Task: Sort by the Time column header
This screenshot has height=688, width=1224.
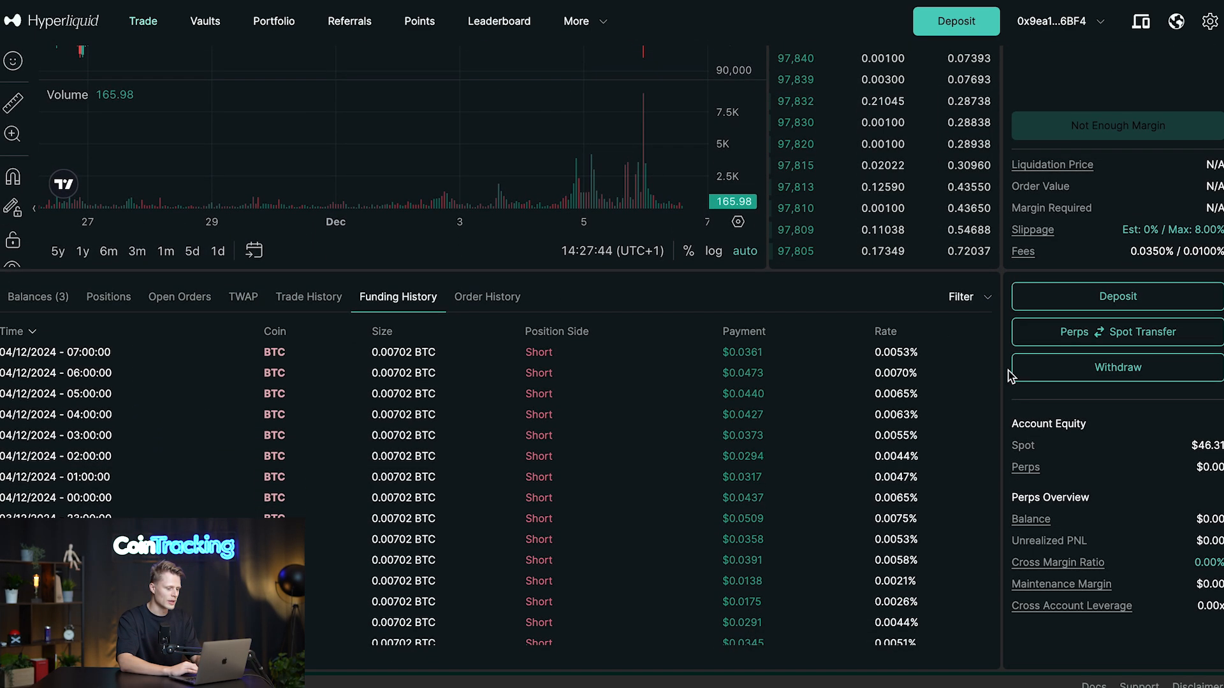Action: tap(18, 331)
